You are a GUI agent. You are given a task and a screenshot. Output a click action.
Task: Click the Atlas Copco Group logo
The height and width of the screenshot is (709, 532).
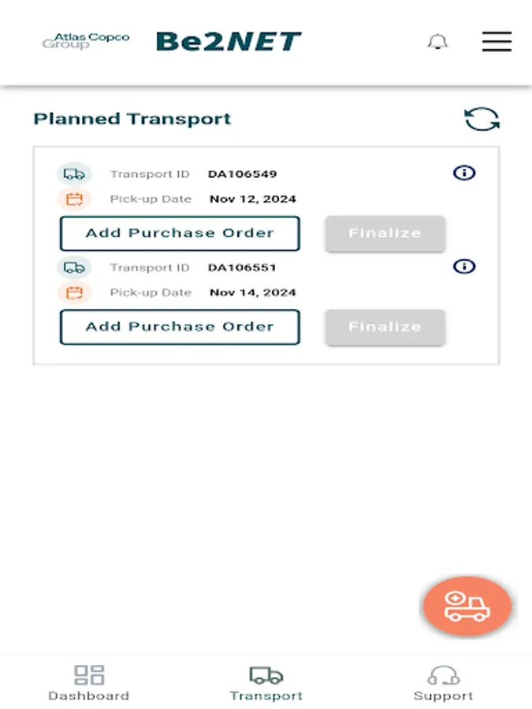tap(86, 41)
